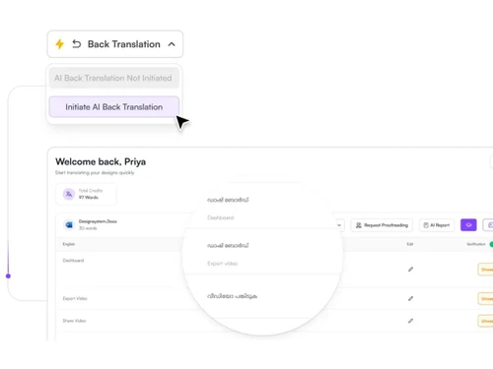The image size is (493, 369).
Task: Edit the Dashboard row with pencil icon
Action: tap(410, 270)
